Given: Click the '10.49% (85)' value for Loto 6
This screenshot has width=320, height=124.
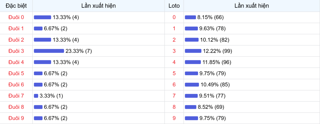Looking at the screenshot, I should coord(215,85).
